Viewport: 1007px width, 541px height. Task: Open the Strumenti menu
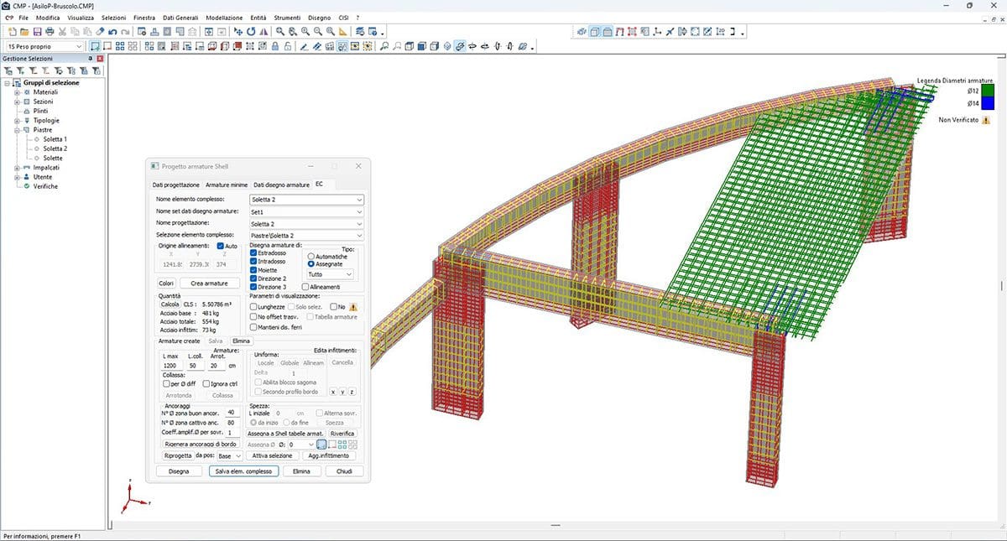tap(287, 17)
